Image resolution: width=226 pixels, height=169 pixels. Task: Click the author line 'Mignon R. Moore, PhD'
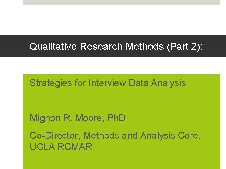tap(78, 118)
